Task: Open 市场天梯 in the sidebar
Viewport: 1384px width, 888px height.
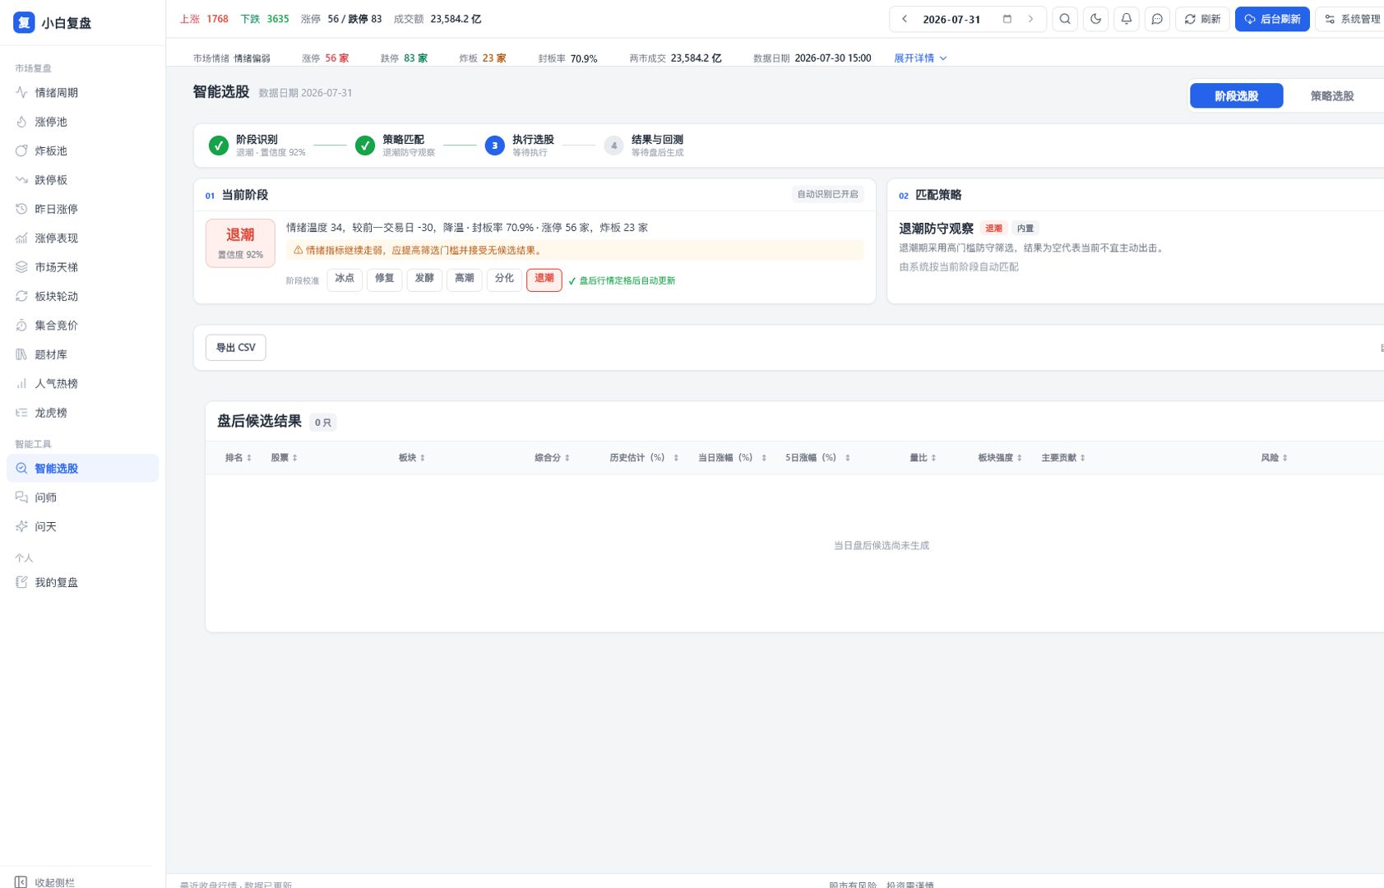Action: (82, 267)
